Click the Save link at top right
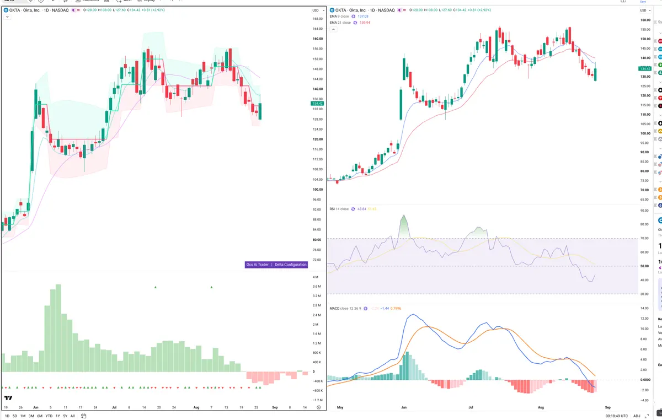Viewport: 662px width, 420px height. [643, 2]
